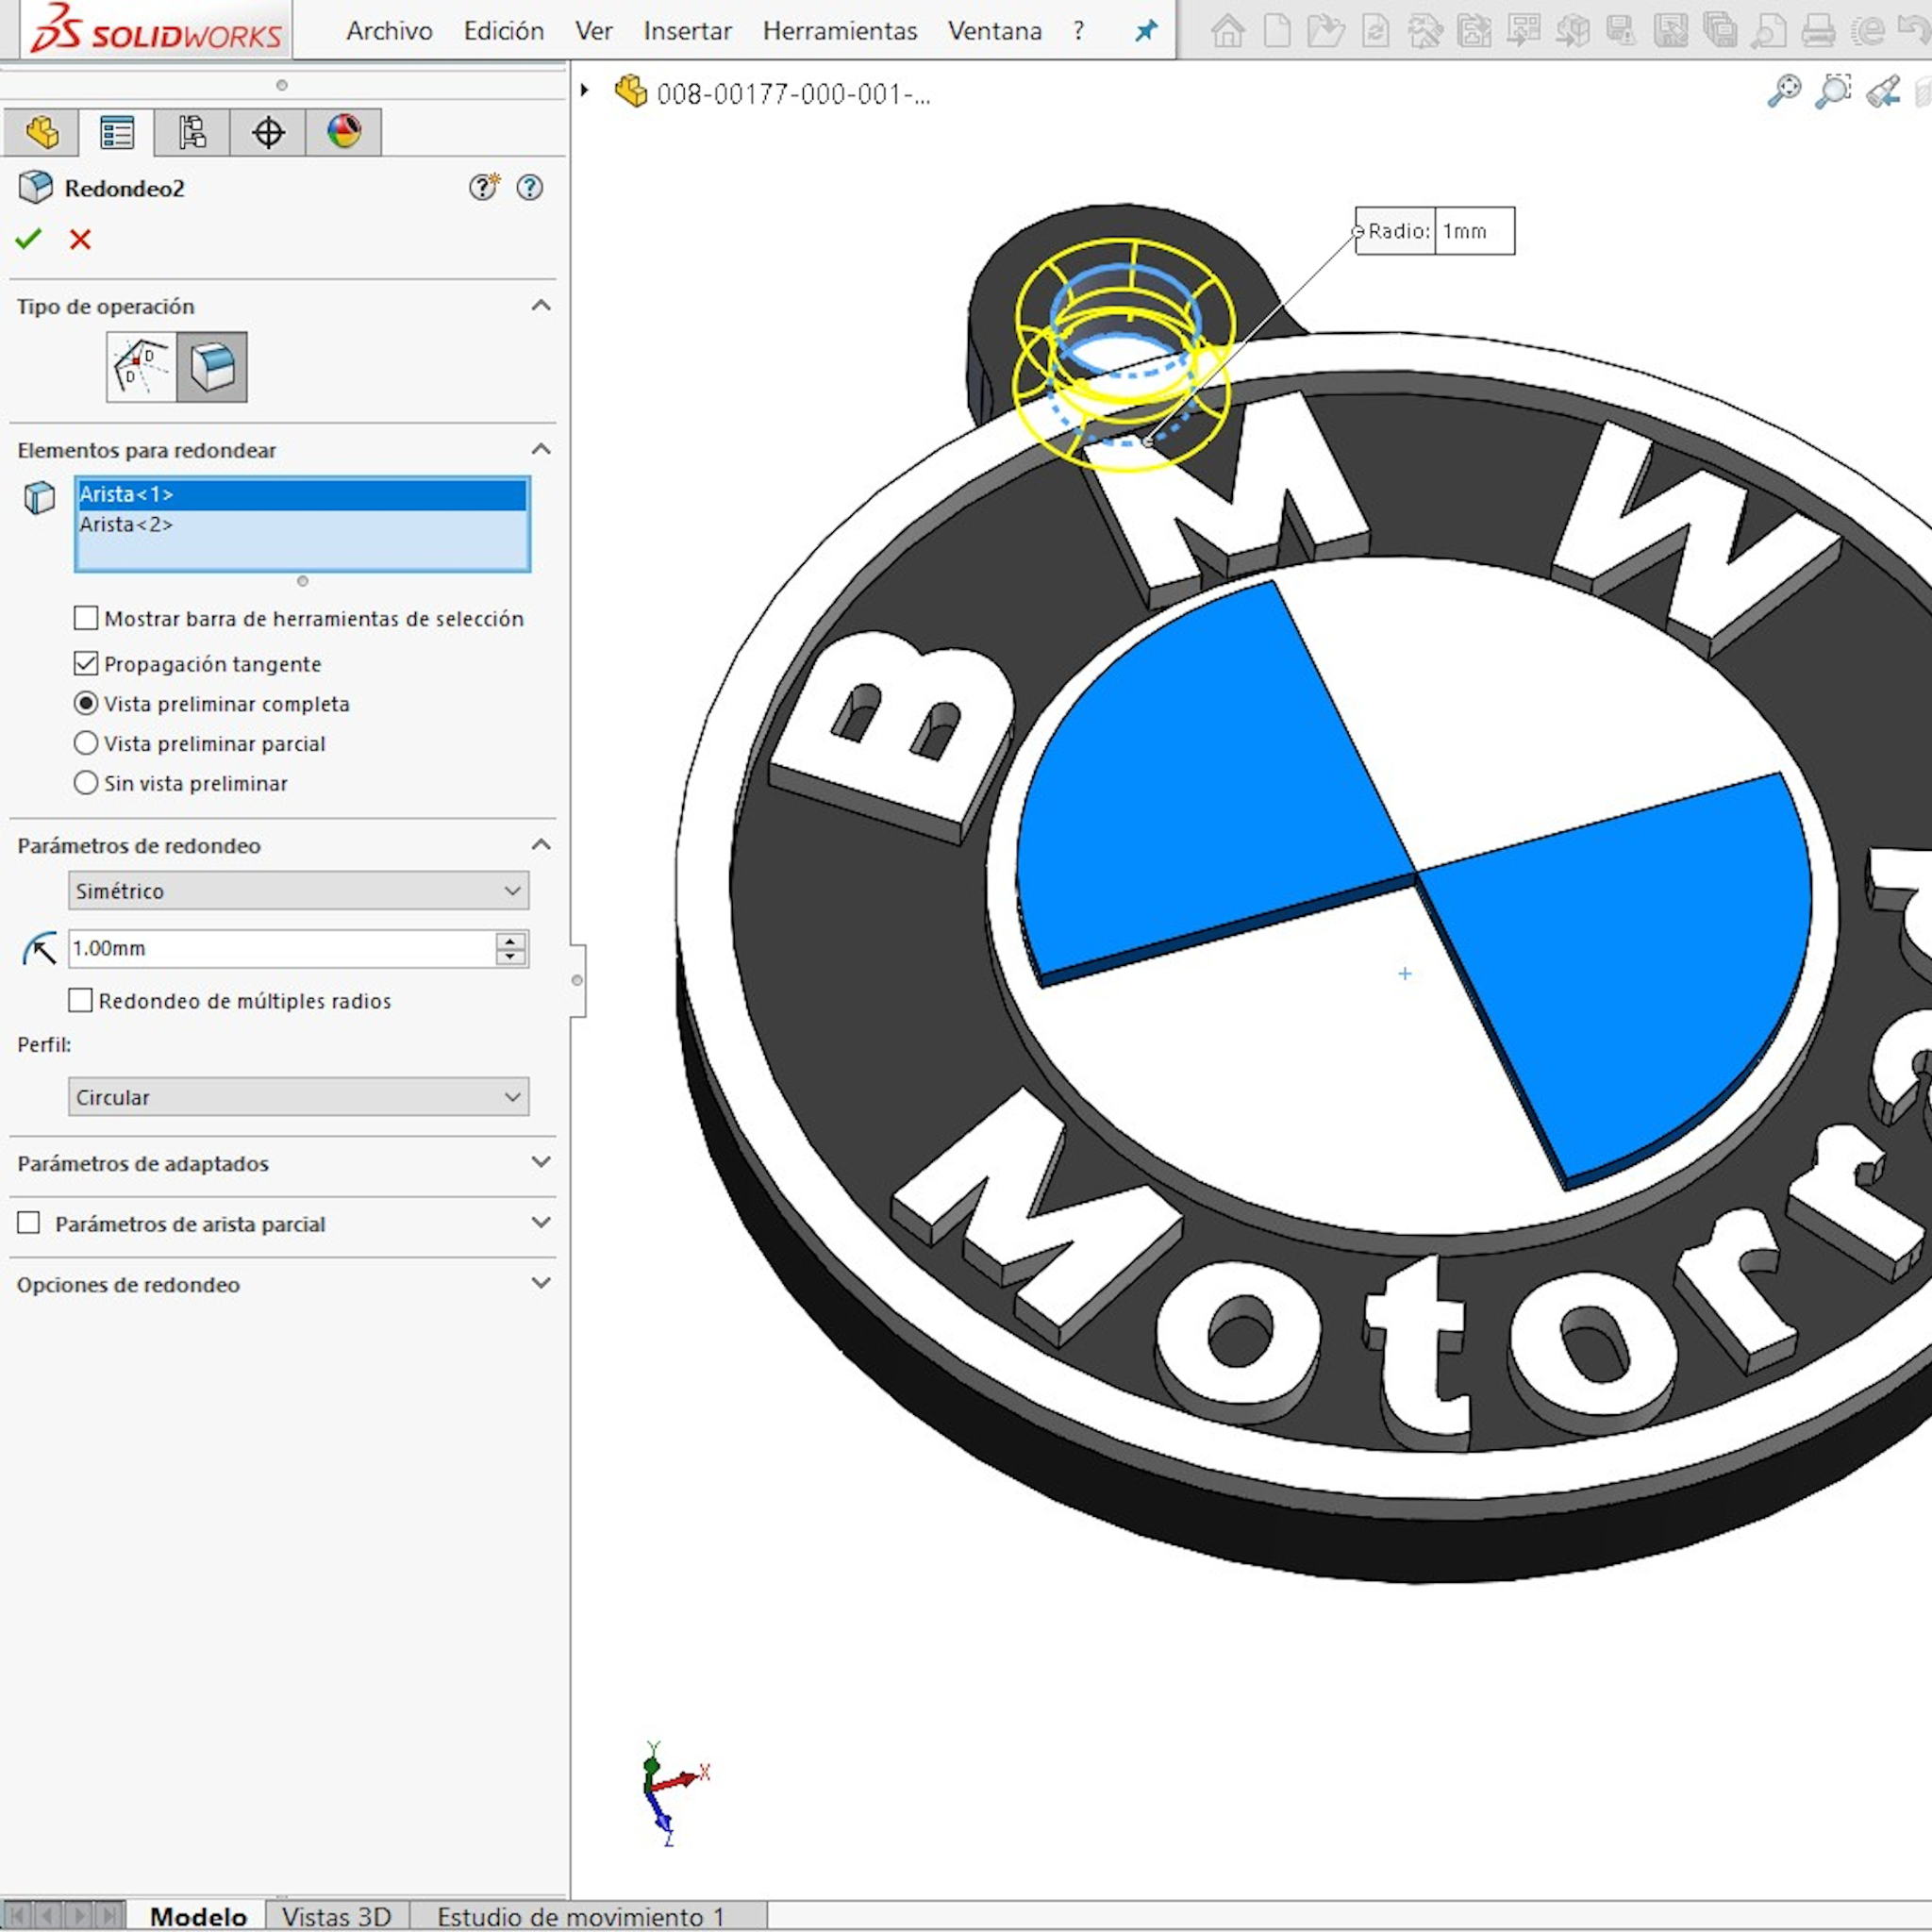
Task: Switch to the PropertyManager tab
Action: coord(117,132)
